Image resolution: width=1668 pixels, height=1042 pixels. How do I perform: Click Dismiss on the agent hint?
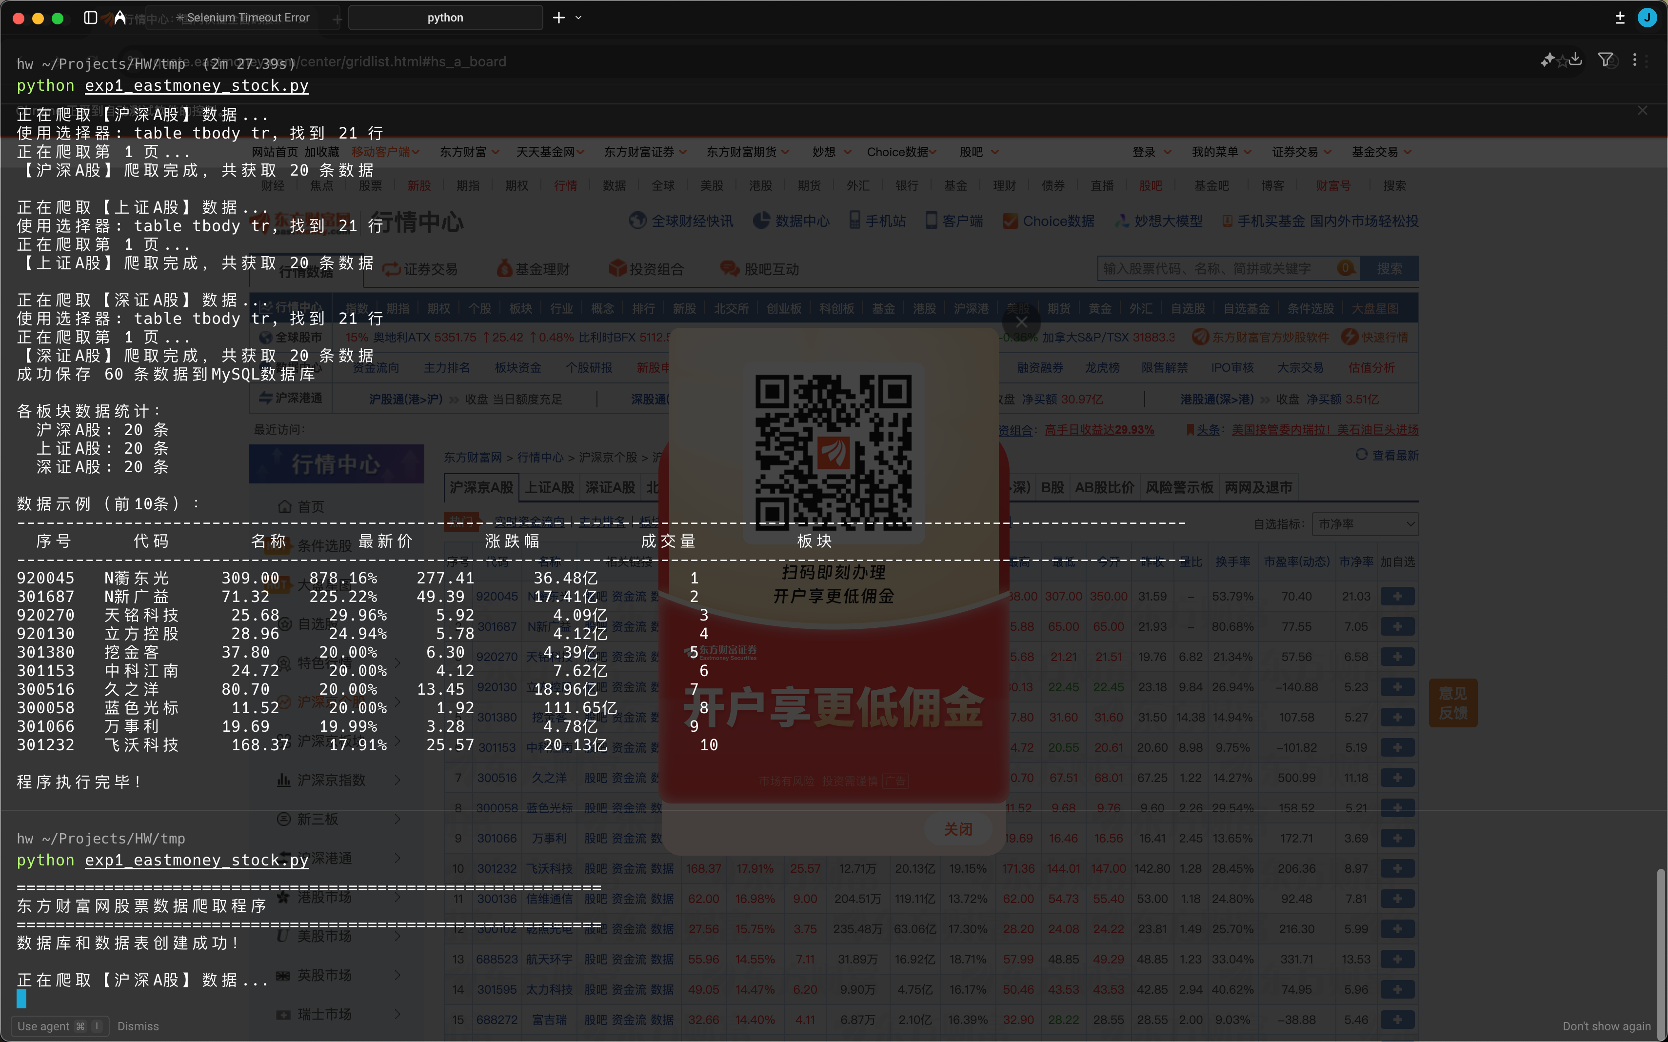[138, 1026]
